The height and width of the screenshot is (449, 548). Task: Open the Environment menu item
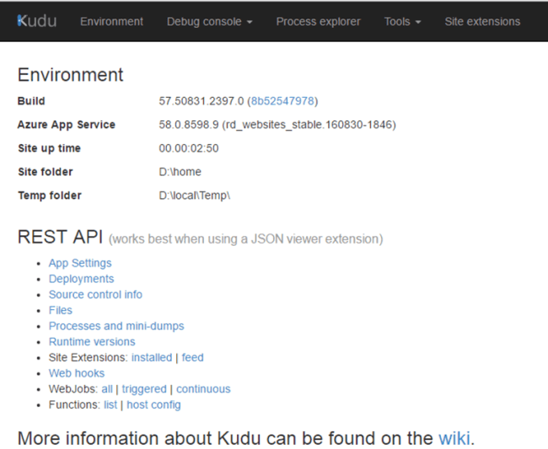[x=111, y=21]
